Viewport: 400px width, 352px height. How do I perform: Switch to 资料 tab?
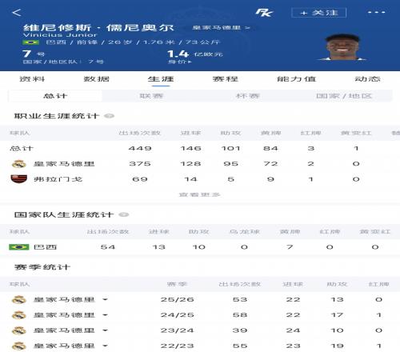[32, 79]
